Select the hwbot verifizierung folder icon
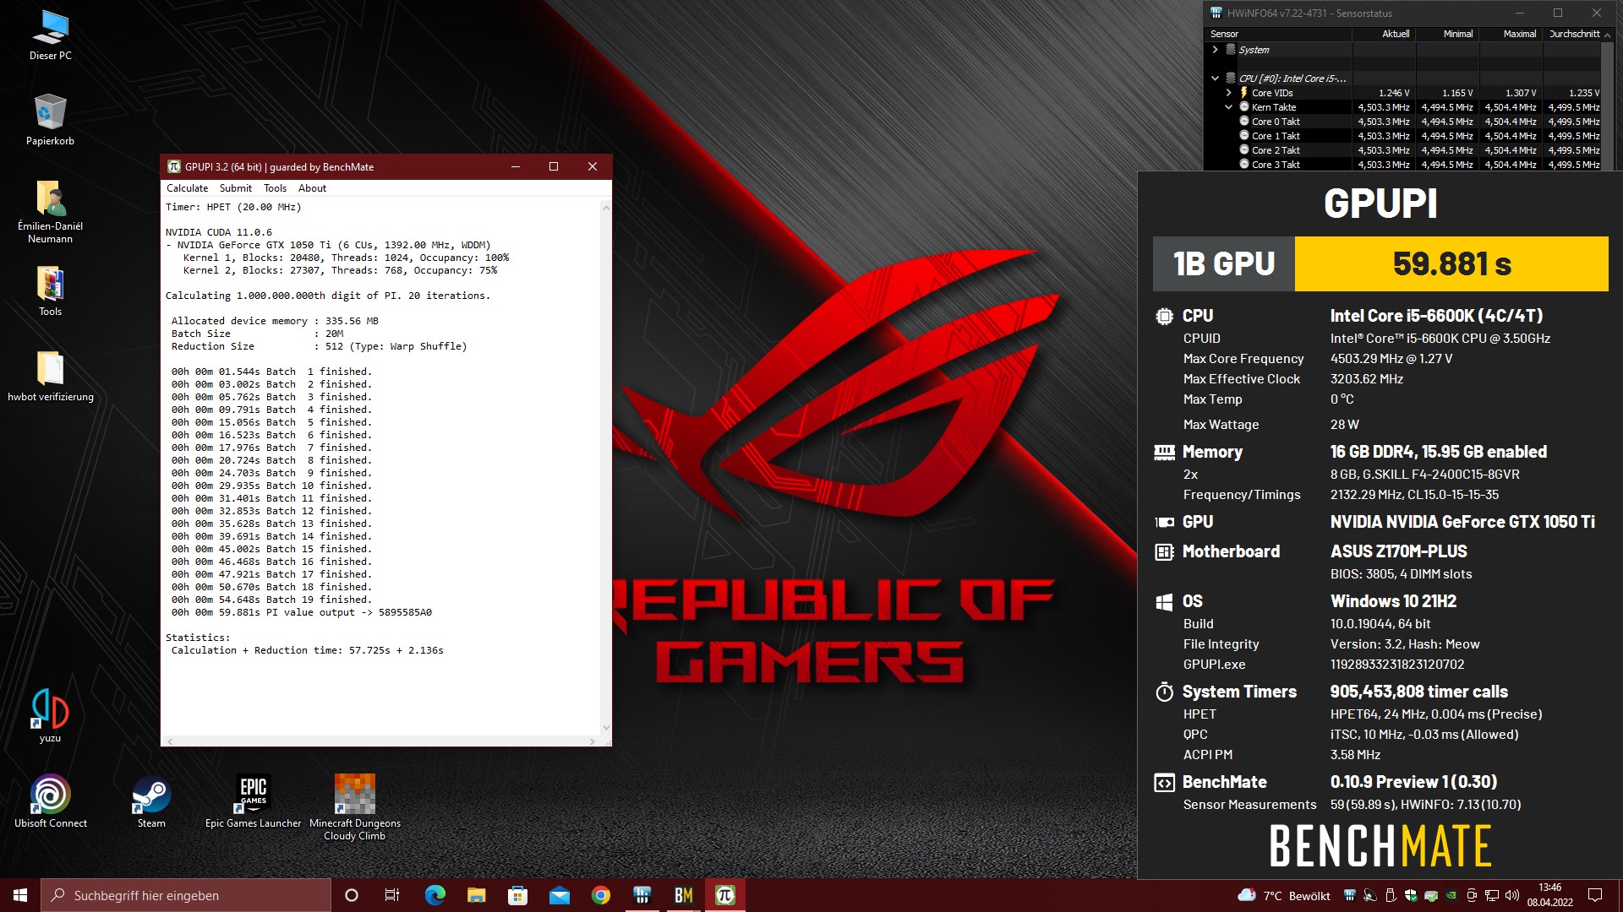This screenshot has width=1623, height=912. (50, 376)
